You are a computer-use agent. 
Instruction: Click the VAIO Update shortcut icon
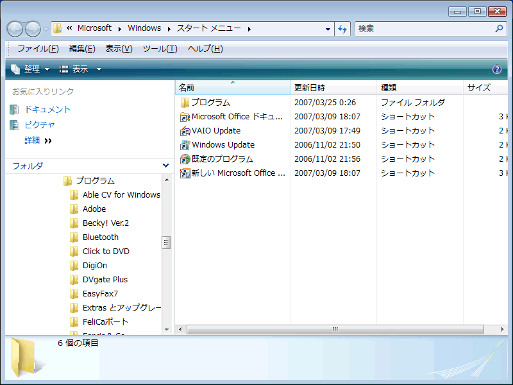point(185,131)
